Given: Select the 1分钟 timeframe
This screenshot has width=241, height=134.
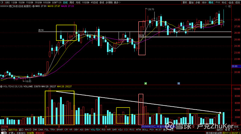Looking at the screenshot, I should pos(14,2).
